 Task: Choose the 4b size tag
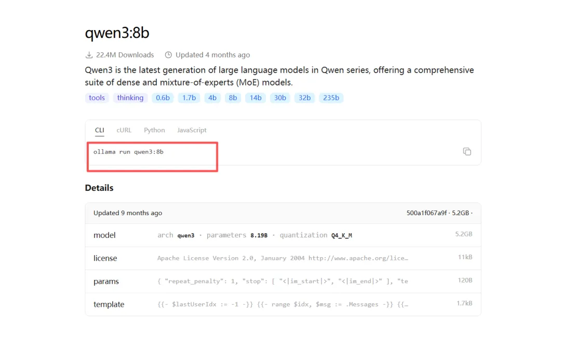212,98
